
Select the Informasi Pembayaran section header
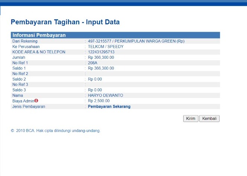click(x=39, y=35)
